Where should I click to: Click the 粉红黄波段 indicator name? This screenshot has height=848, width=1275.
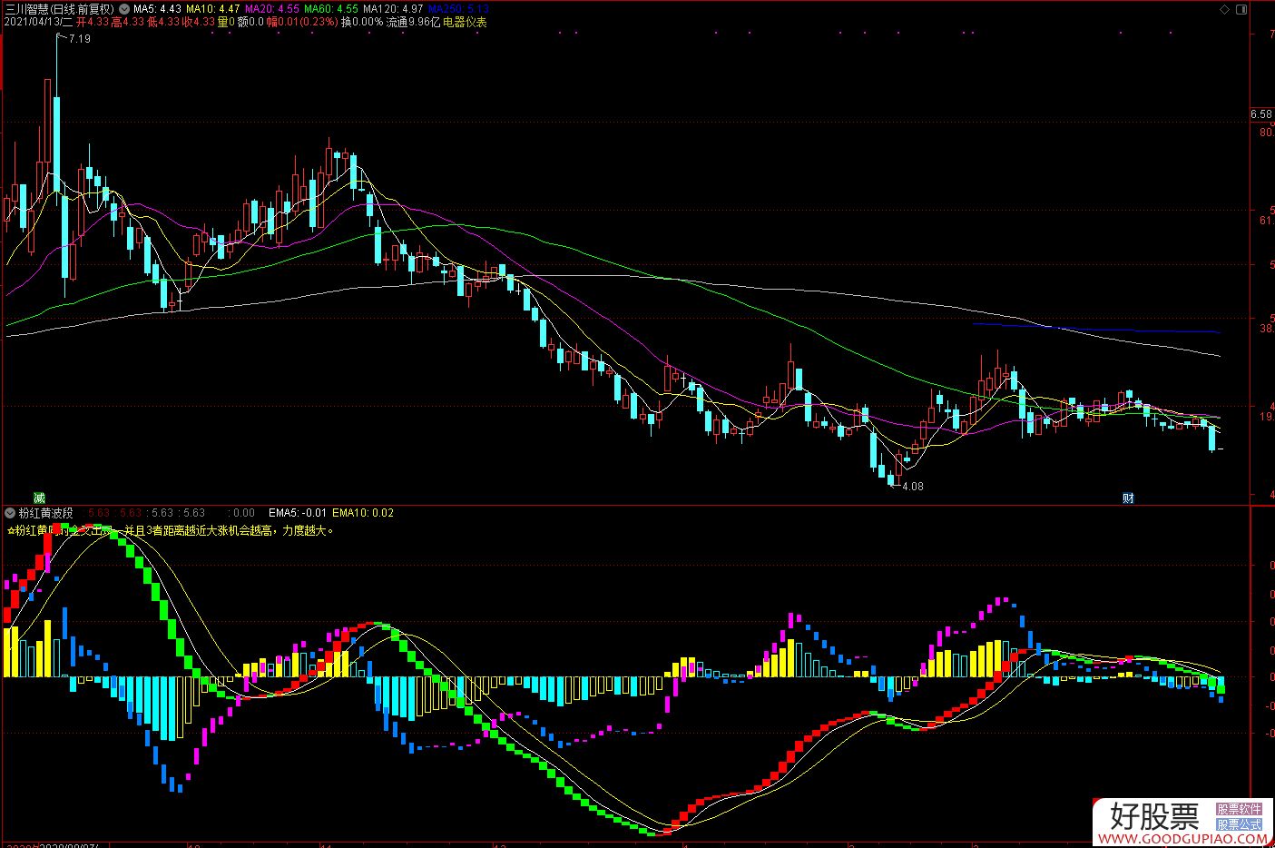tap(46, 513)
